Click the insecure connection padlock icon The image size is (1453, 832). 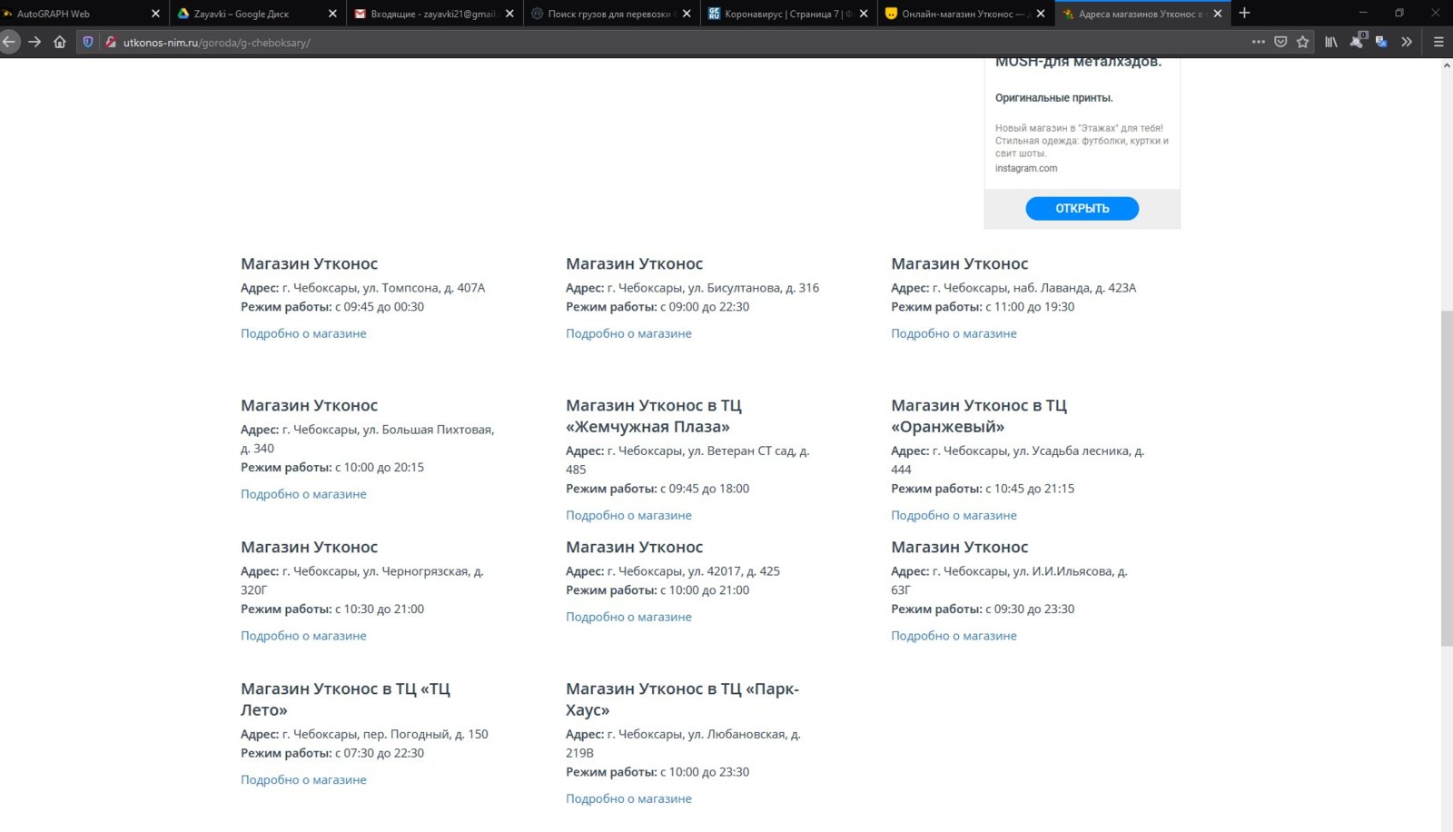pos(111,42)
